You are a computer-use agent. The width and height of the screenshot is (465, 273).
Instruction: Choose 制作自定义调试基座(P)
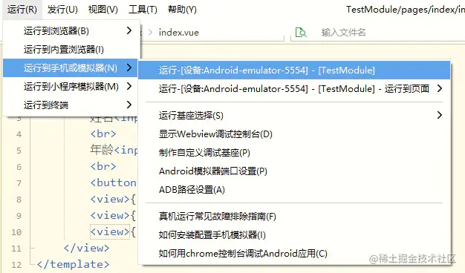click(294, 153)
